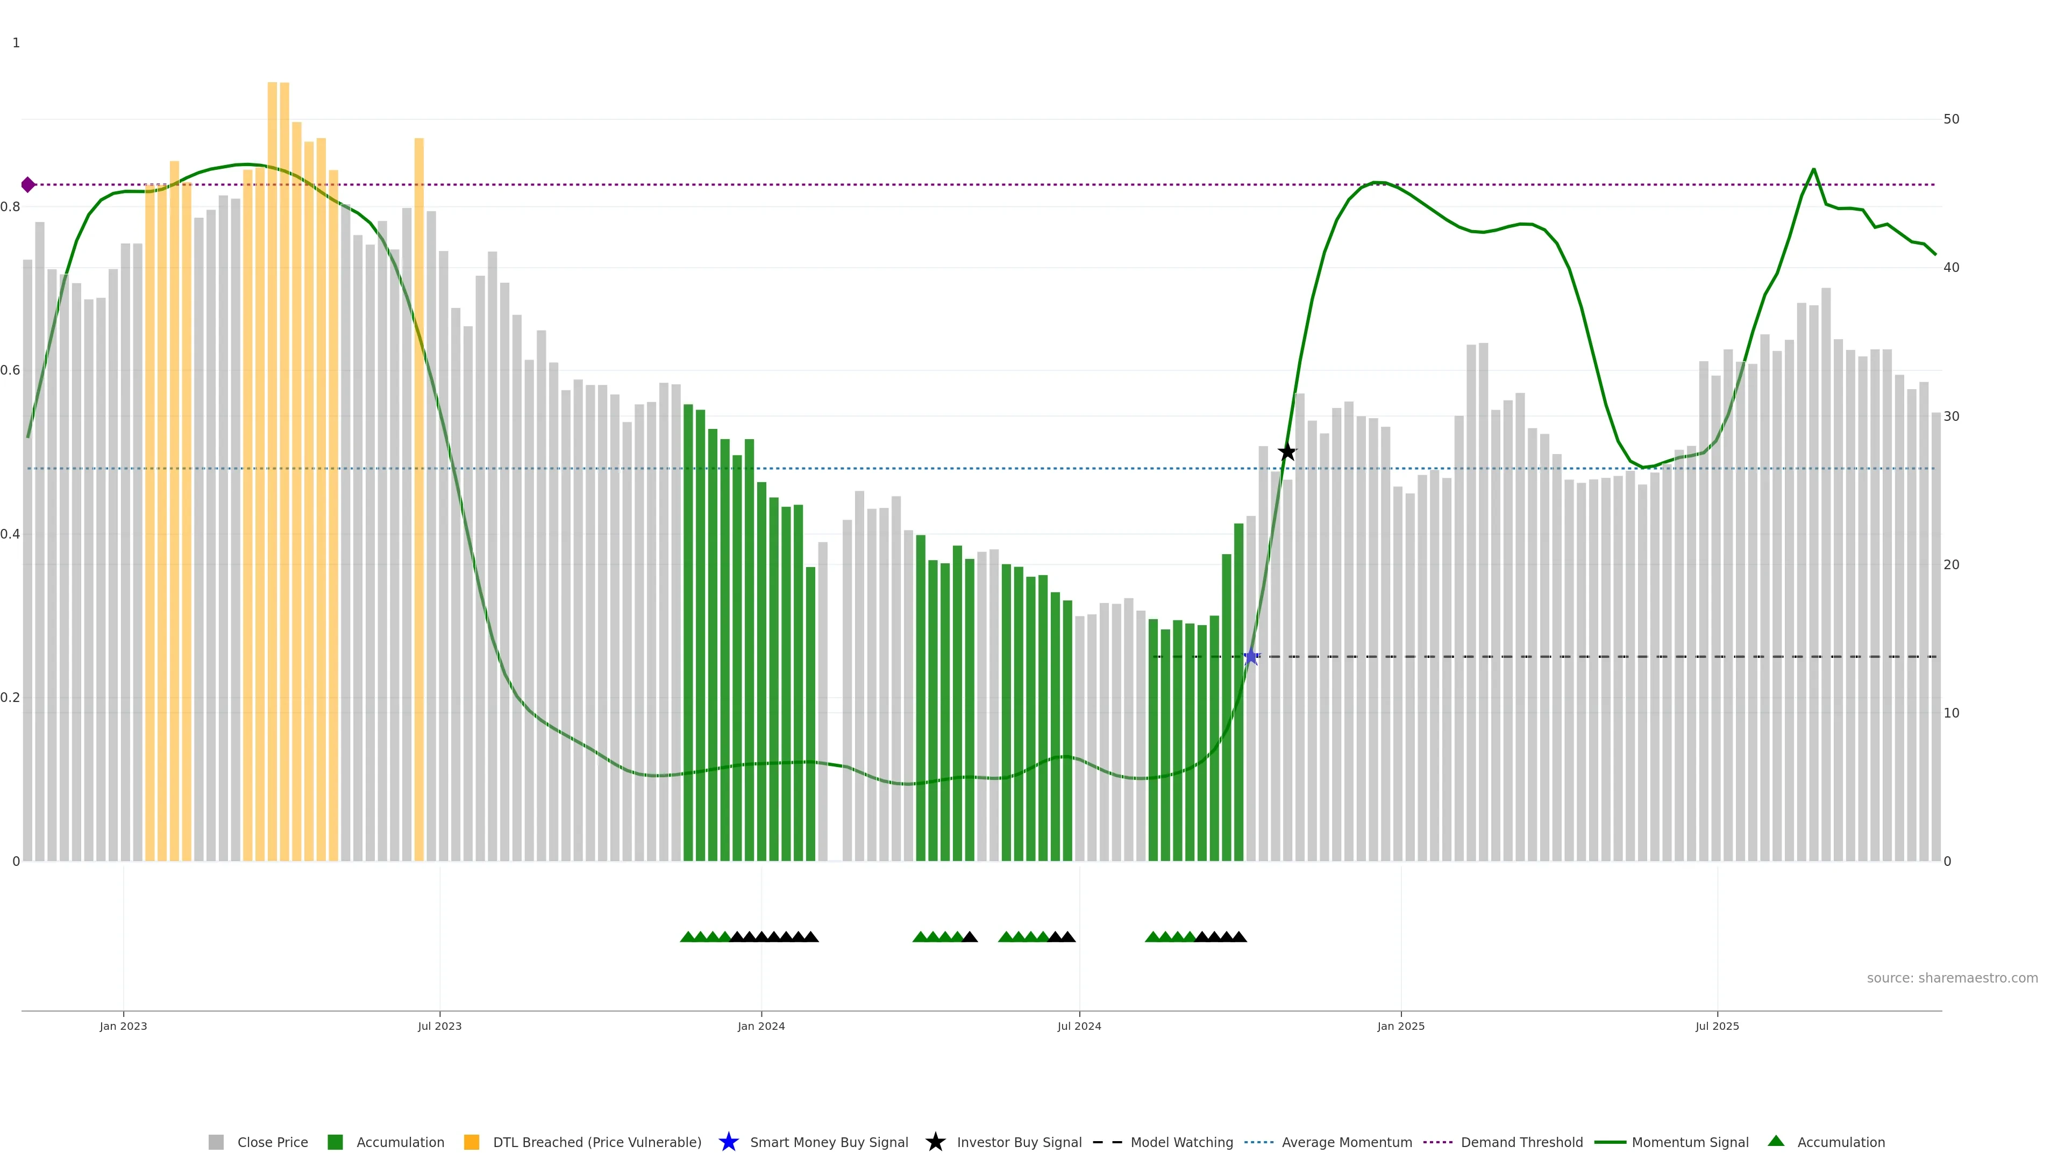Click the orange DTL Breached legend square
This screenshot has width=2065, height=1161.
[x=472, y=1143]
